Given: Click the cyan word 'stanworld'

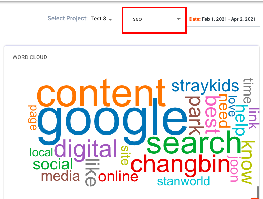Looking at the screenshot, I should [x=184, y=181].
